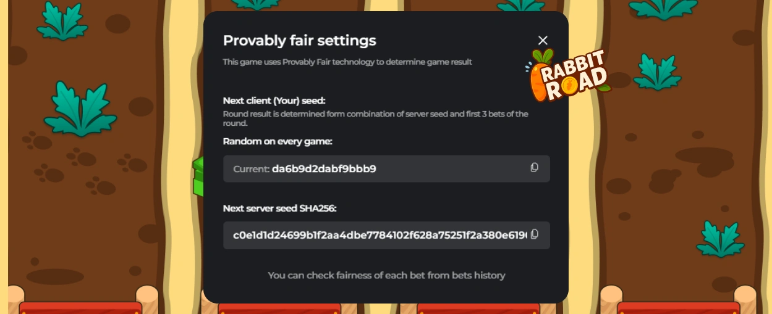Click the red platform at the bottom-right lane

coord(678,307)
